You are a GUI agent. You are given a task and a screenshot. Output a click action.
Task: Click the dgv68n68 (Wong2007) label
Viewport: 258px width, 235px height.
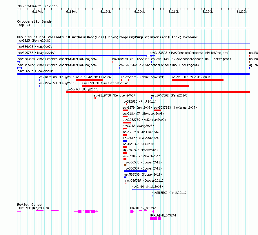coord(82,89)
